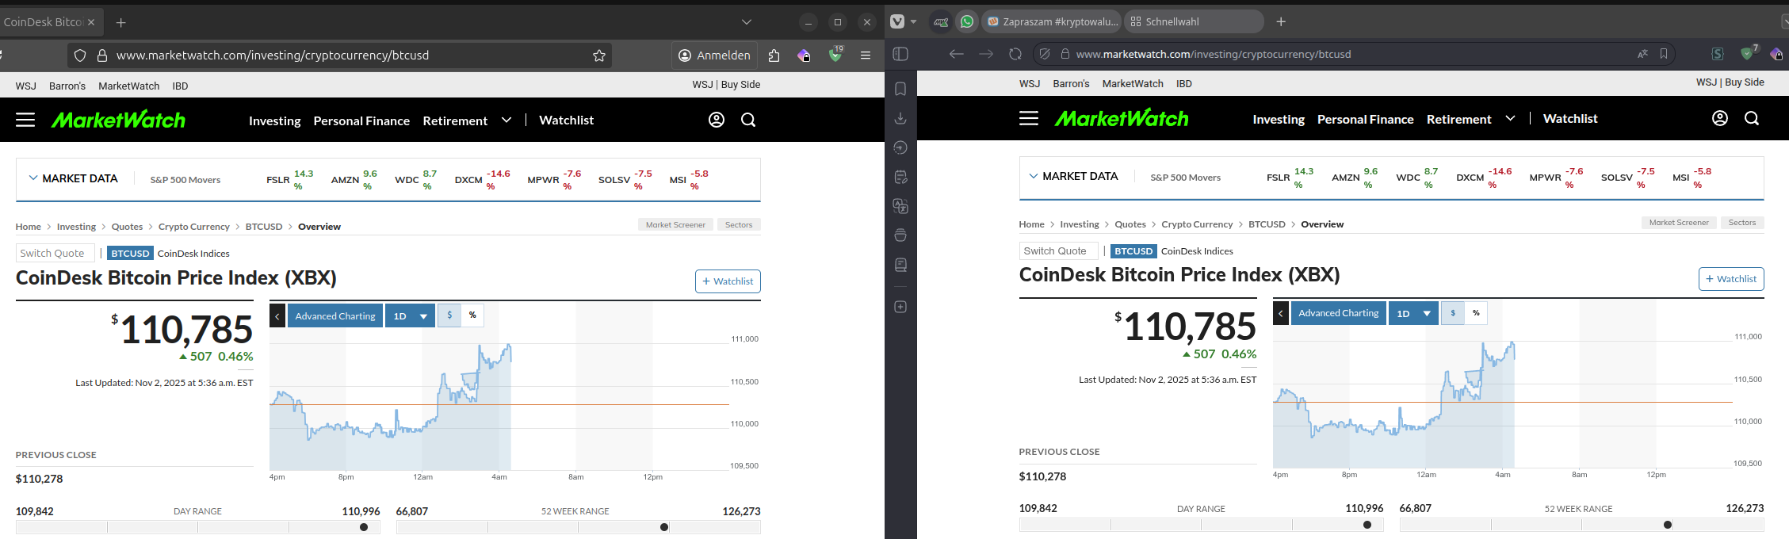
Task: Open the Downloads panel in Vivaldi's sidebar
Action: (x=900, y=118)
